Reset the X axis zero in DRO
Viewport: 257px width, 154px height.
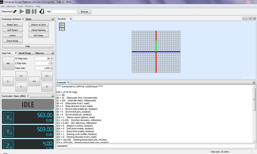(9, 117)
